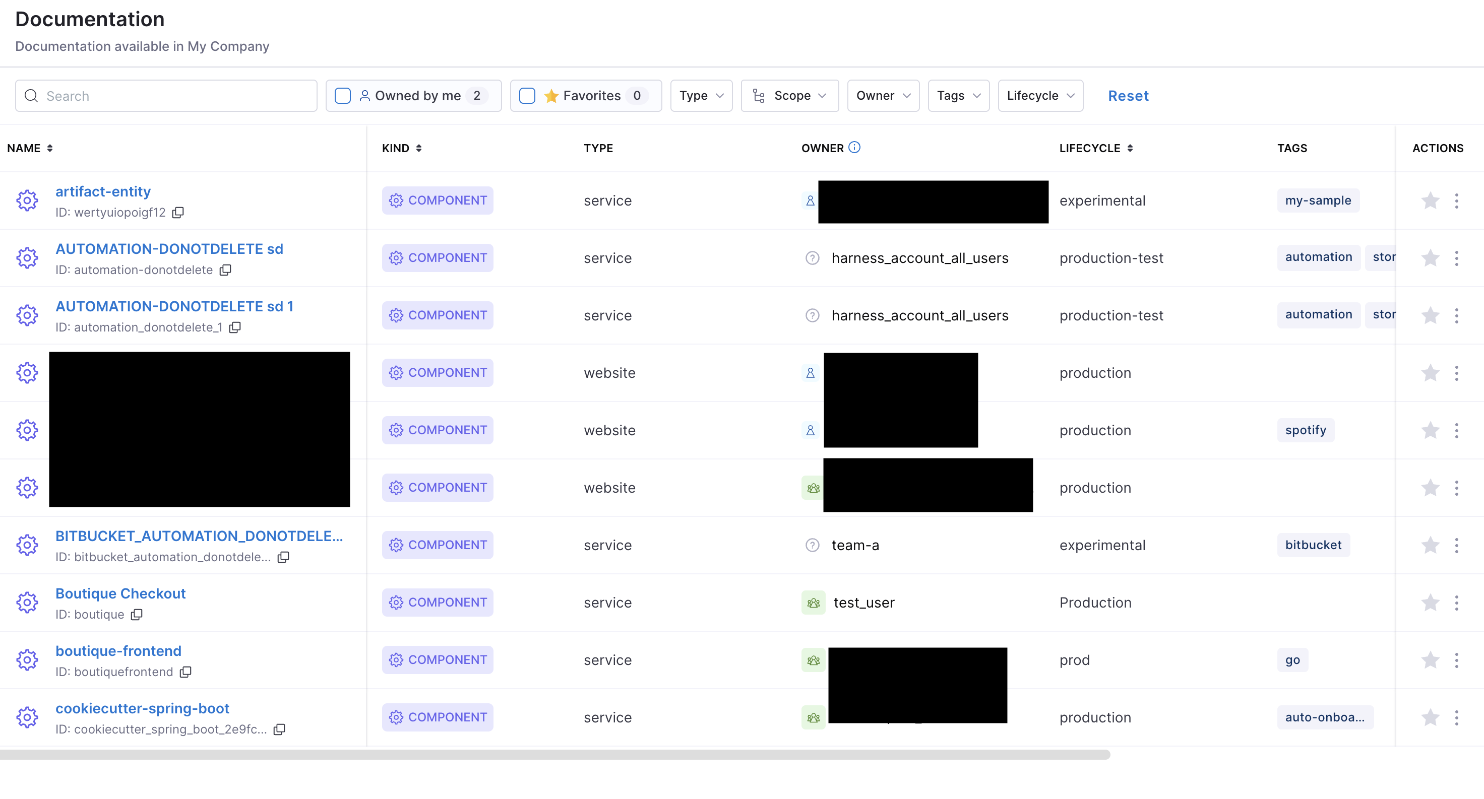Copy the artifact-entity ID
The width and height of the screenshot is (1484, 799).
click(178, 213)
